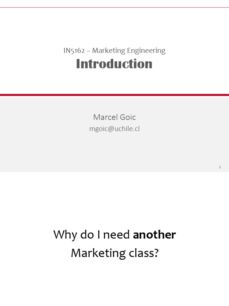
Task: Click the Introduction slide title
Action: click(114, 64)
